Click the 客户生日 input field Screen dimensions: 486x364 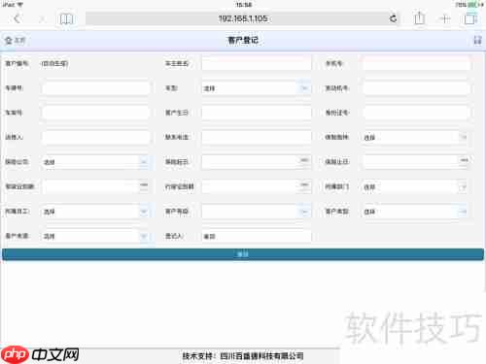(257, 113)
